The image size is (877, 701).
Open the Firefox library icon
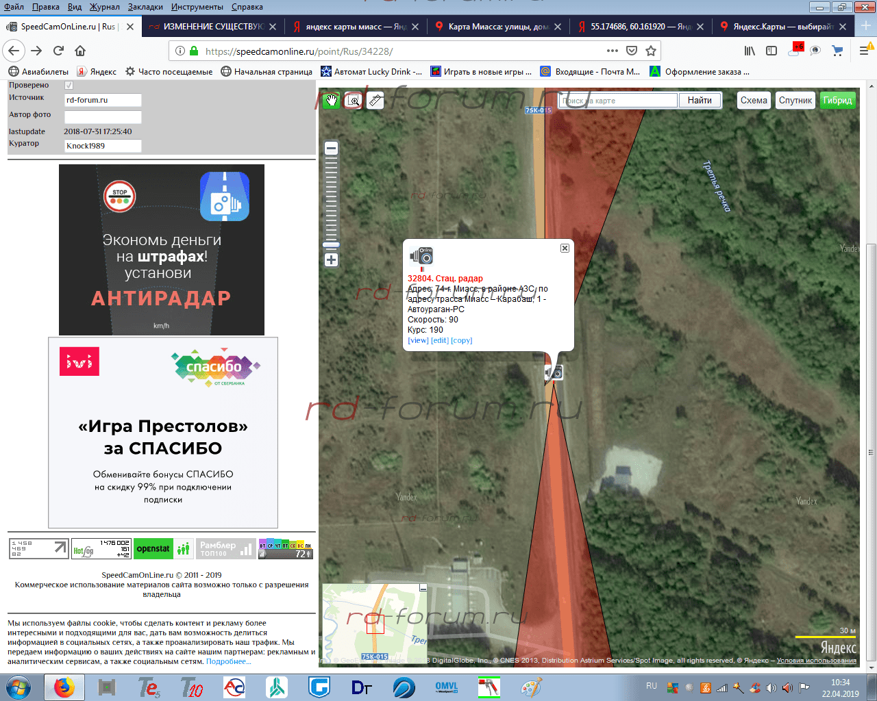pos(750,51)
